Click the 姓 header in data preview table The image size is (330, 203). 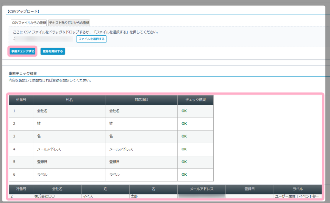[105, 189]
